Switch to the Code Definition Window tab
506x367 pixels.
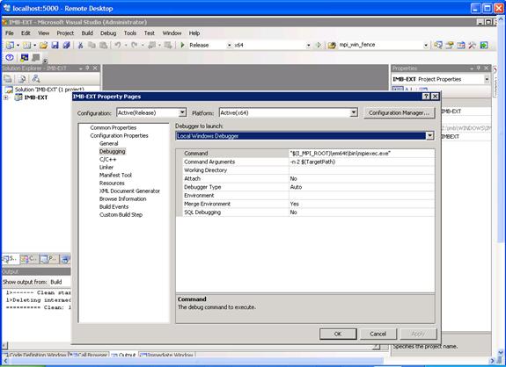coord(35,355)
